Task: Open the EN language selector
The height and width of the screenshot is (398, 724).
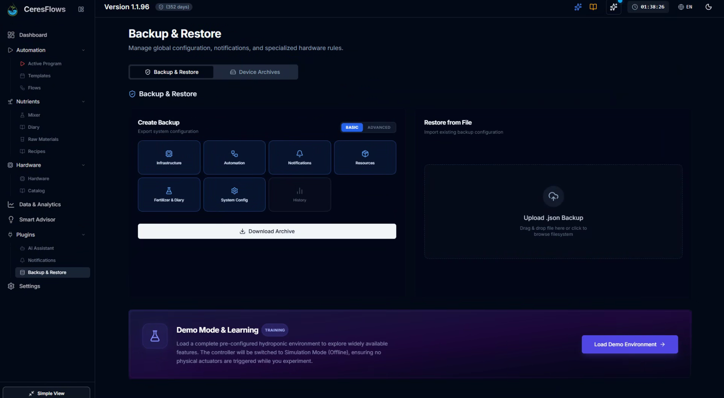Action: (x=685, y=7)
